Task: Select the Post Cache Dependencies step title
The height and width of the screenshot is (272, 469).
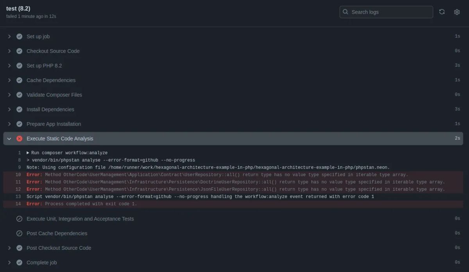Action: point(57,233)
